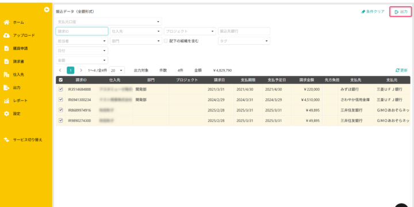Click the 条件クリア eraser button
This screenshot has width=414, height=207.
373,11
